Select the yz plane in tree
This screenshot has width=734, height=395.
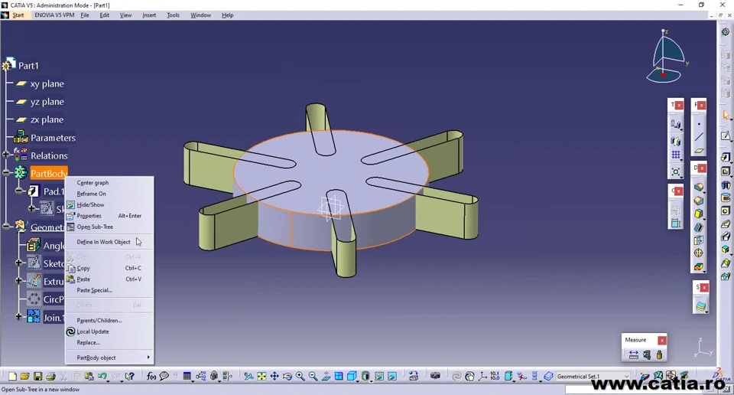tap(47, 102)
